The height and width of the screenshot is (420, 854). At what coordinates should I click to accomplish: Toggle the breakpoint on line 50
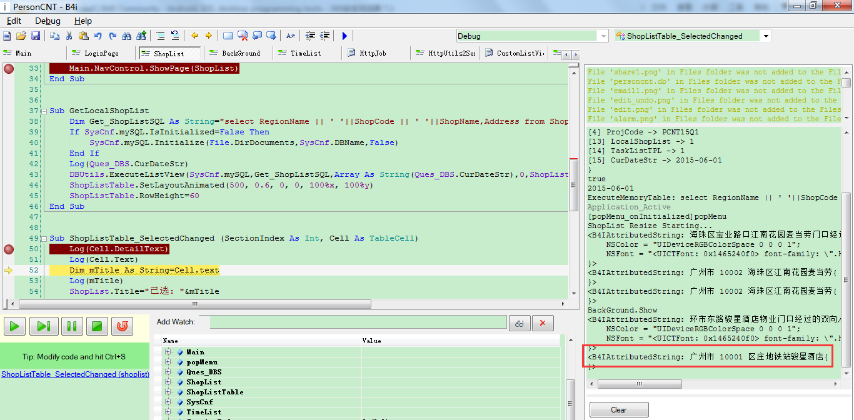click(8, 249)
